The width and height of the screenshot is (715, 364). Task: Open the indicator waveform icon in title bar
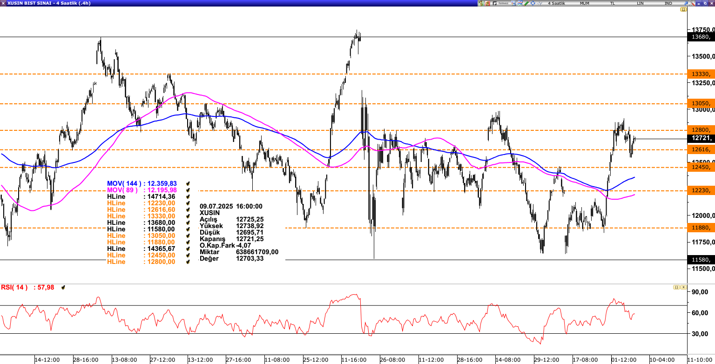click(x=540, y=3)
